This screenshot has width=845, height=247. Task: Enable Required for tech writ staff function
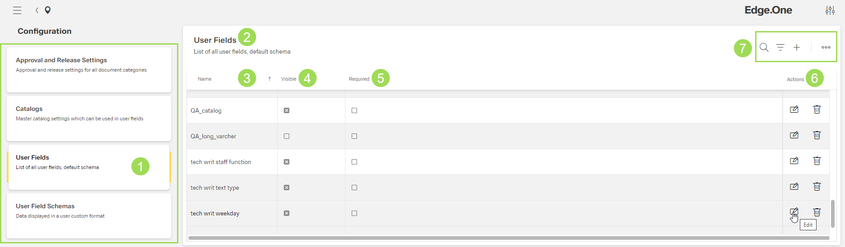tap(354, 162)
